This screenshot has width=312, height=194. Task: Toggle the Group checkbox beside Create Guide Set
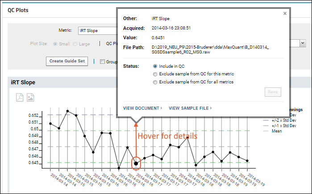(102, 62)
